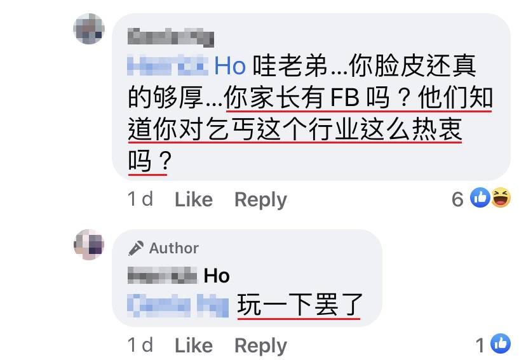Click the laughing emoji reaction on first comment
Viewport: 526px width, 360px height.
tap(501, 197)
